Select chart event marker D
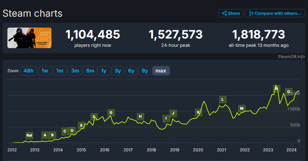Image resolution: width=308 pixels, height=161 pixels. [72, 131]
